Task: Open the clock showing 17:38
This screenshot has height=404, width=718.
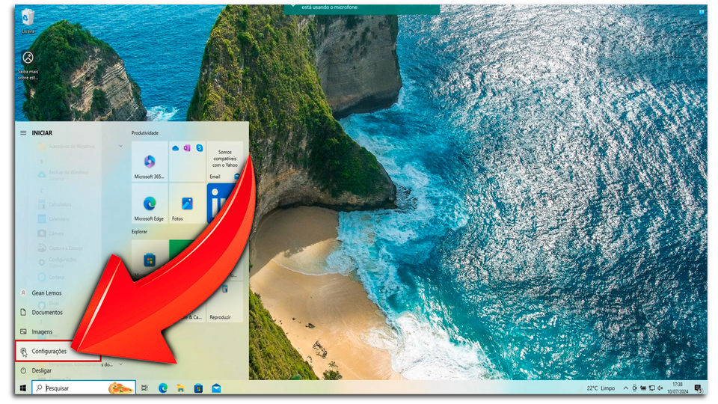Action: coord(678,388)
